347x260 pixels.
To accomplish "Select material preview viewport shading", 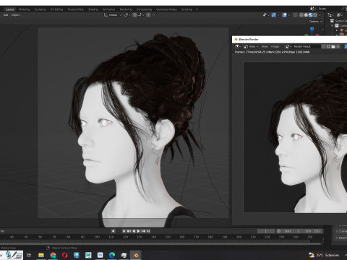I will tap(311, 15).
